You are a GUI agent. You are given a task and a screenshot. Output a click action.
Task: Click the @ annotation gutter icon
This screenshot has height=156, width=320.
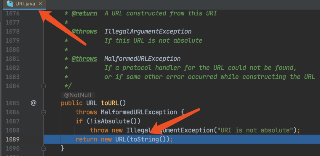tap(33, 103)
